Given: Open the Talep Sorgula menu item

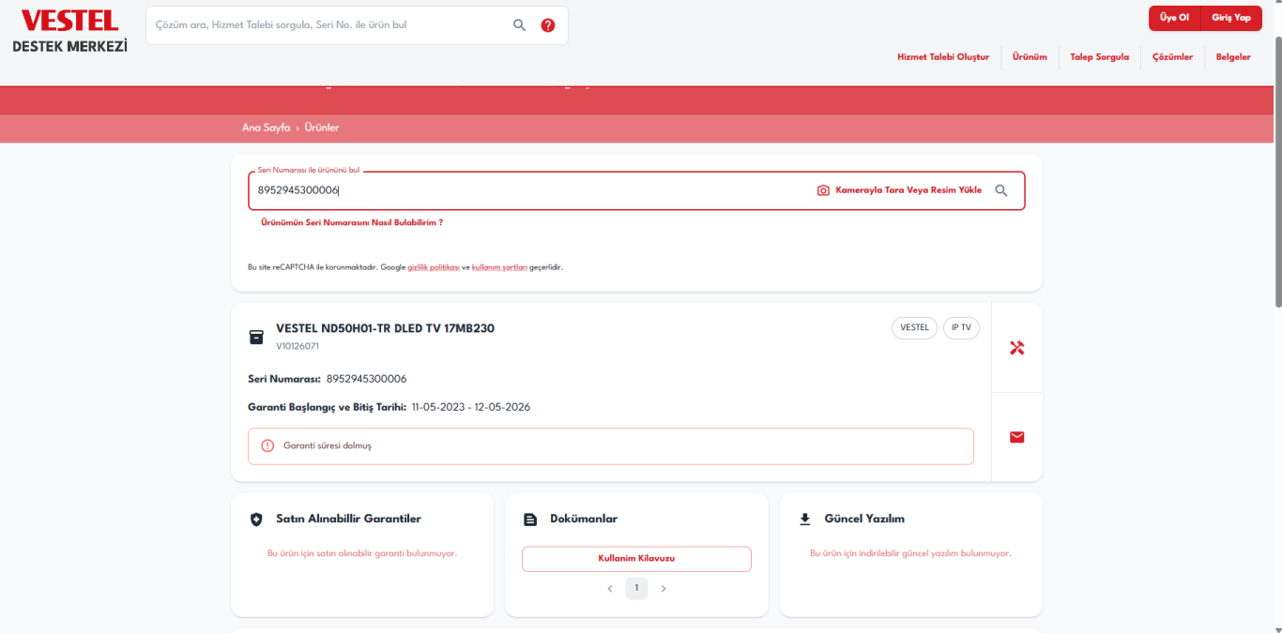Looking at the screenshot, I should click(1100, 57).
